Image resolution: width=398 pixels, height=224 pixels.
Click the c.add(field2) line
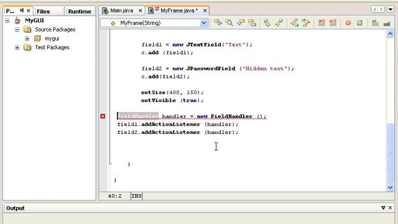point(165,77)
